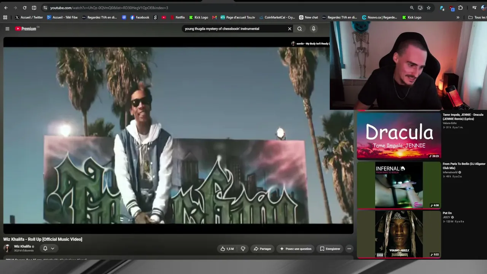Open the split view icon beside reload
The height and width of the screenshot is (274, 487).
pyautogui.click(x=34, y=8)
